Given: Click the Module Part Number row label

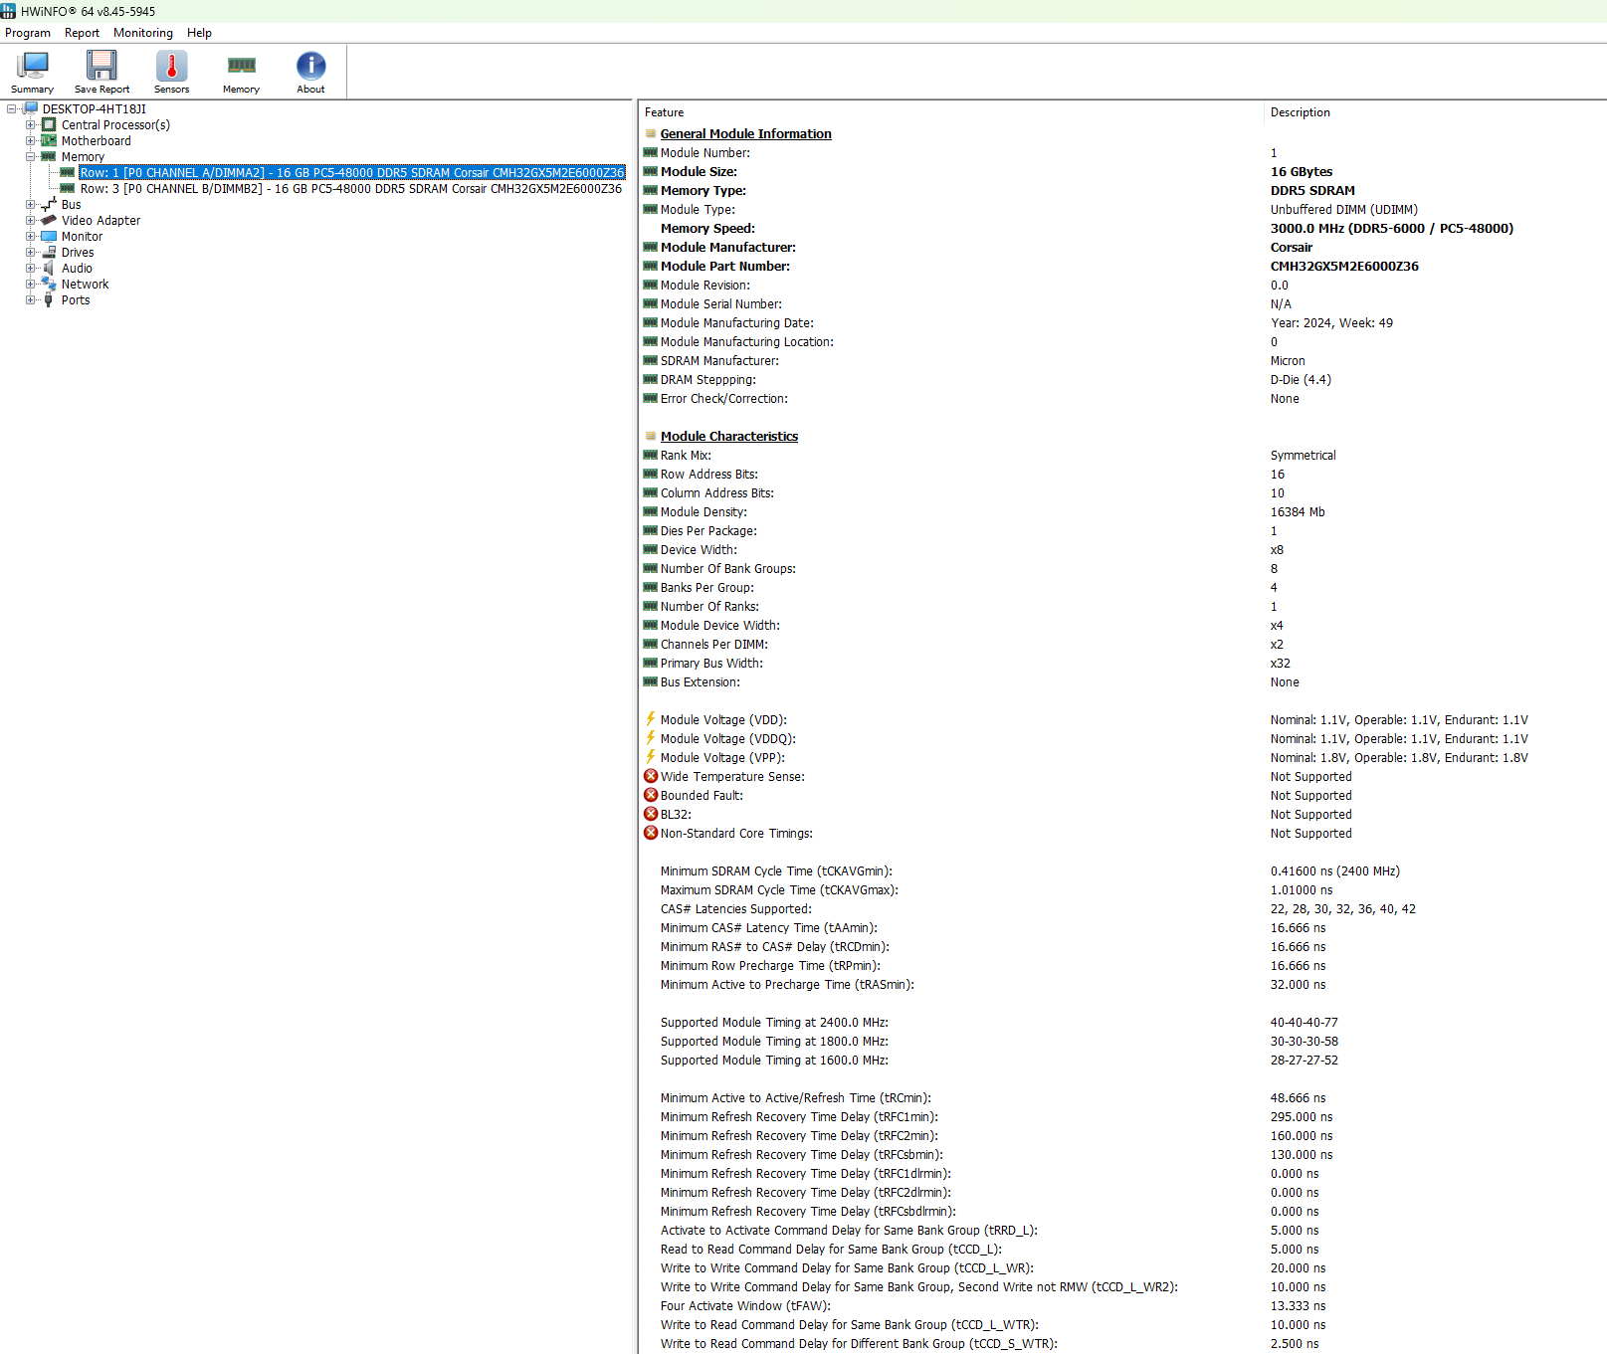Looking at the screenshot, I should coord(725,266).
